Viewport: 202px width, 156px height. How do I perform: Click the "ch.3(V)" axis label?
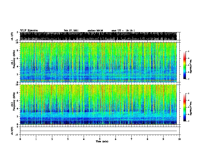12,131
